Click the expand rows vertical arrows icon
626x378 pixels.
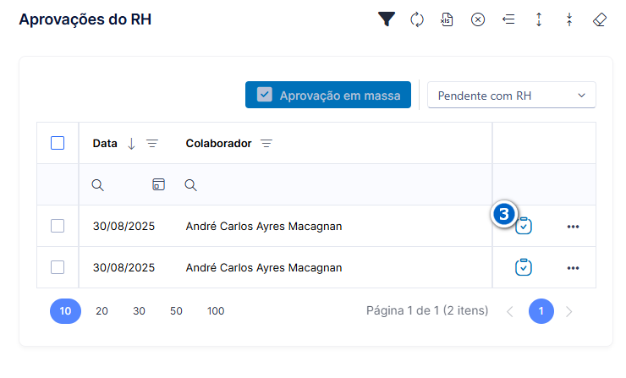539,19
